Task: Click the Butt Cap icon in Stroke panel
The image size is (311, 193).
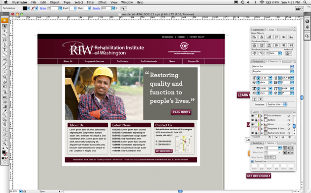Action: click(285, 148)
